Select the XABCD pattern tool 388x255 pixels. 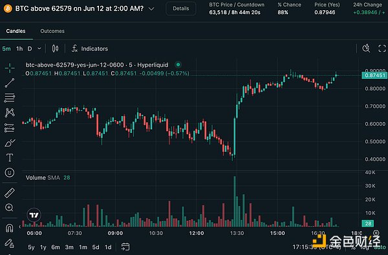pos(10,113)
